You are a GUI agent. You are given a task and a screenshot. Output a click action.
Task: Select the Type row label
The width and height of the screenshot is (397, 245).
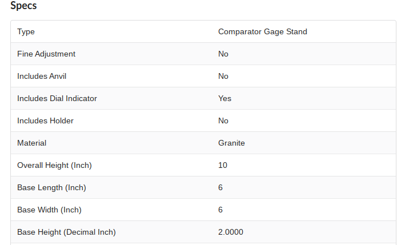click(26, 32)
